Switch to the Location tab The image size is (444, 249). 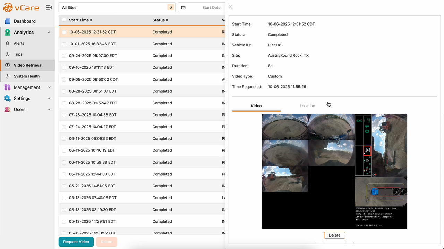coord(307,106)
